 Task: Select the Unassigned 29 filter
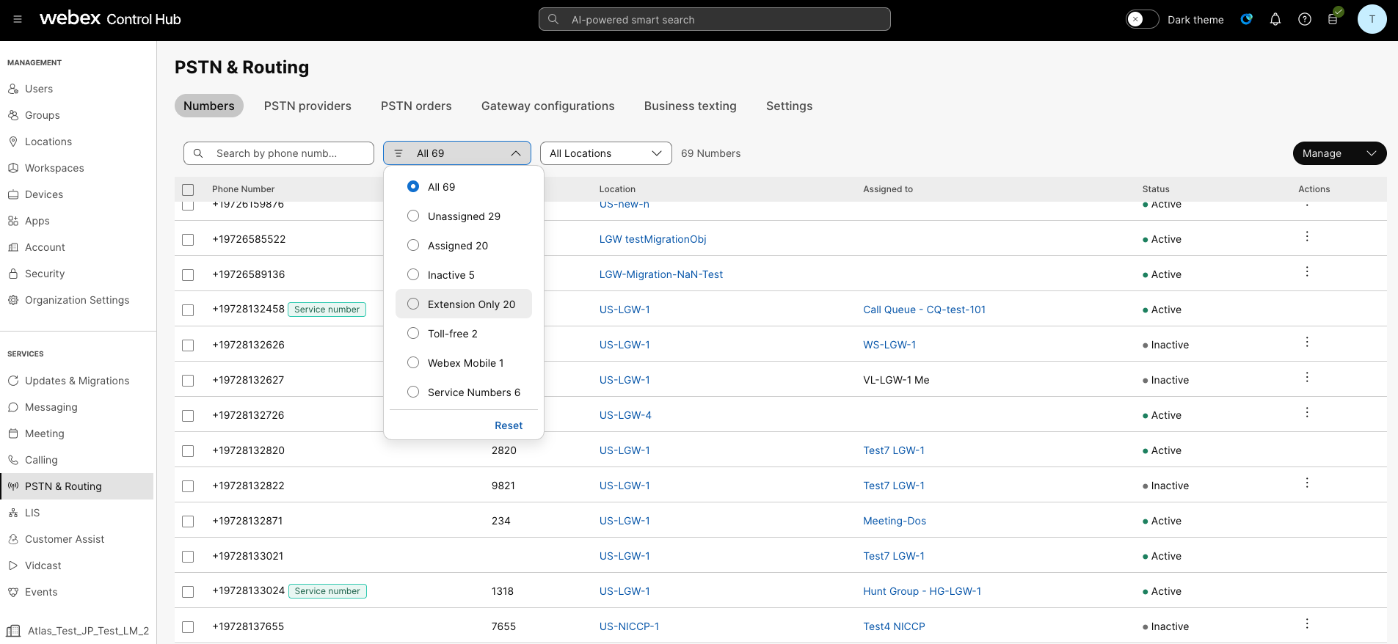coord(464,216)
